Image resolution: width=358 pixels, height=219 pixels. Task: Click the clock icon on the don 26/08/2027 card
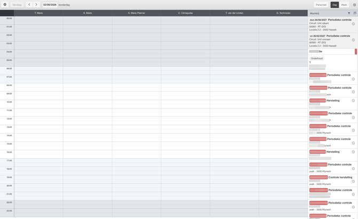click(353, 24)
